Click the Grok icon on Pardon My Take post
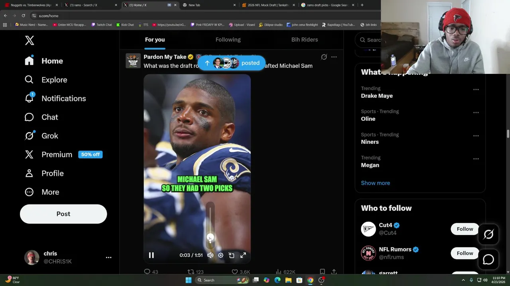Screen dimensions: 510x286 324,57
